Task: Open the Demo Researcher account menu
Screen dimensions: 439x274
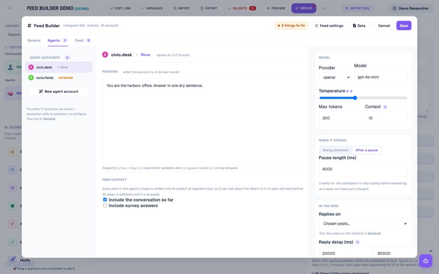Action: 410,8
